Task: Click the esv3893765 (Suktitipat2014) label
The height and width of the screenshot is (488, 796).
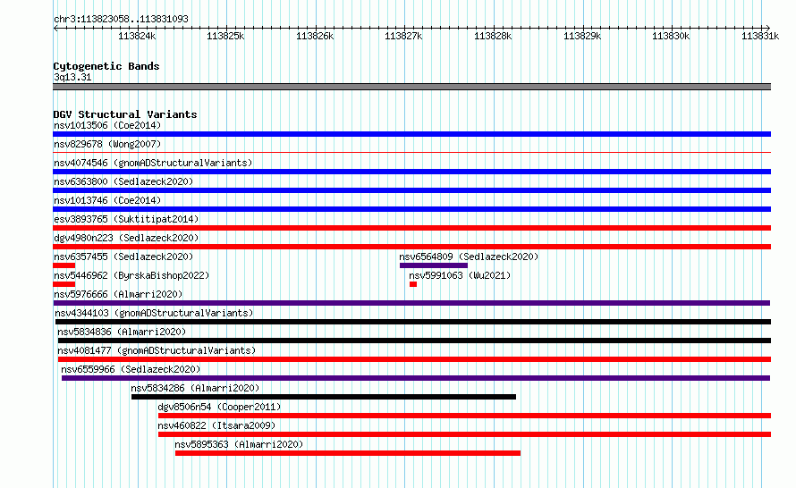Action: 126,219
